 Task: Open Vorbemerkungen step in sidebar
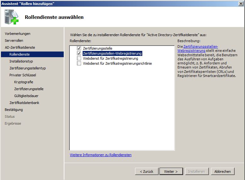point(18,34)
